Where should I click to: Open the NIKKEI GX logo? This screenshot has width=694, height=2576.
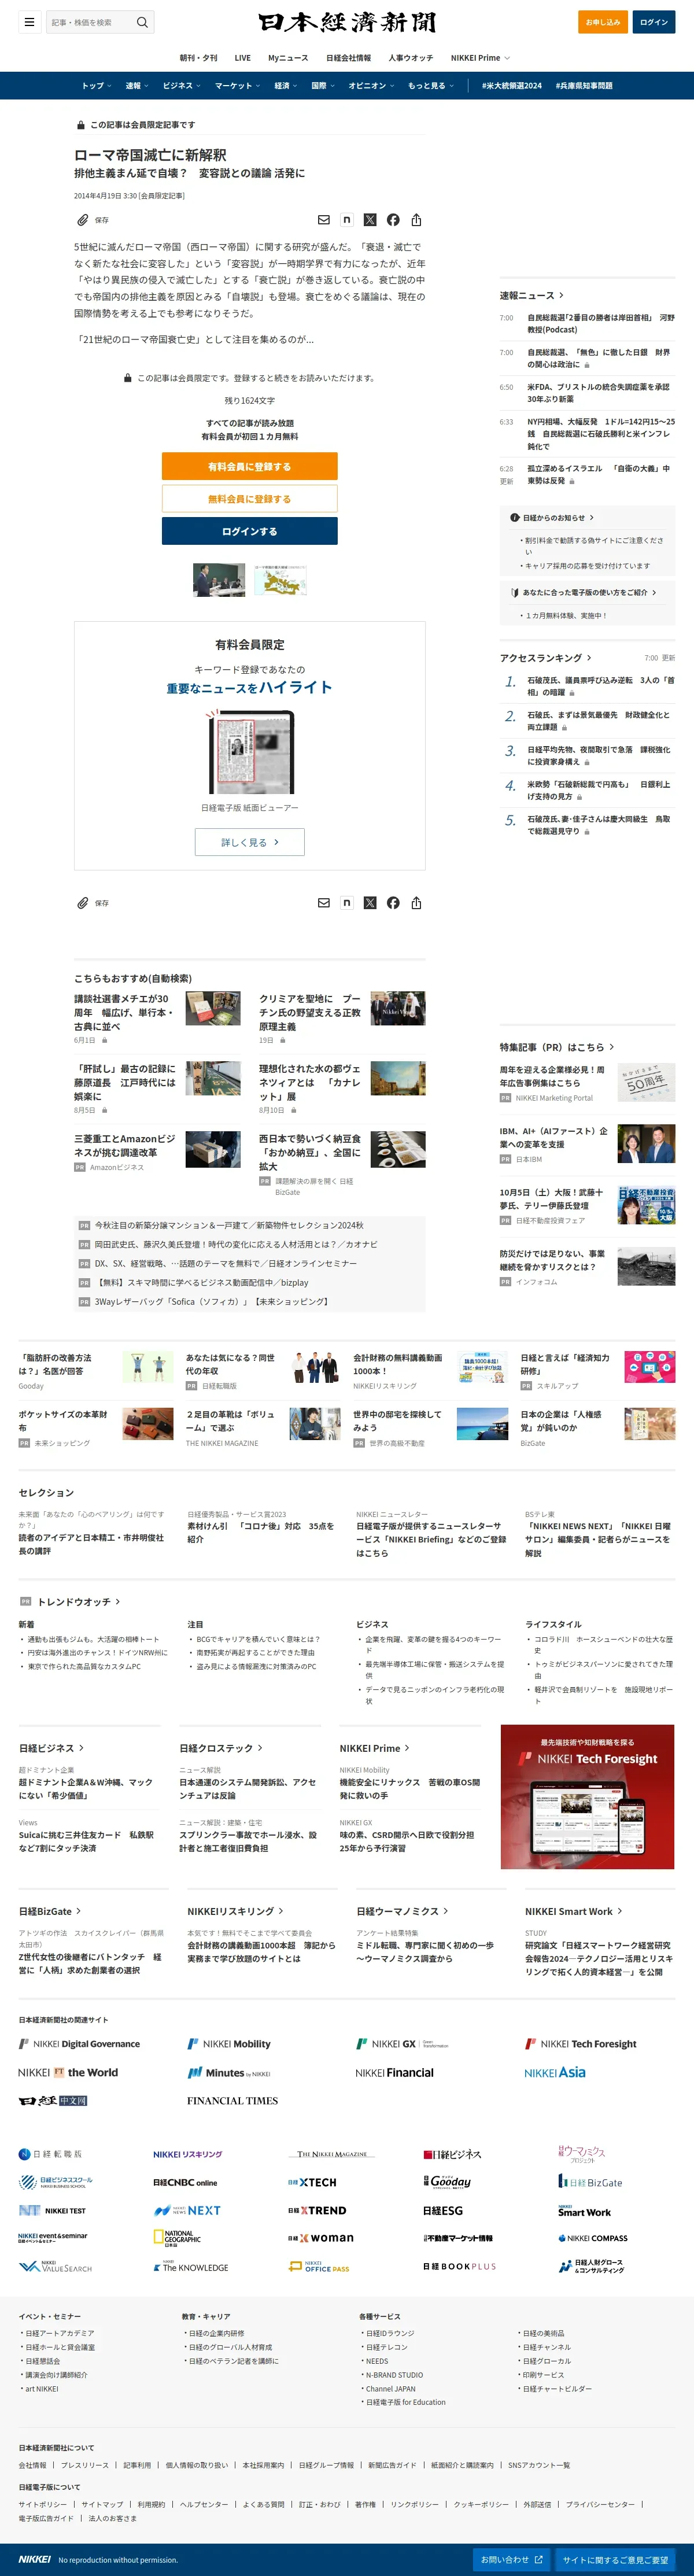coord(402,2044)
